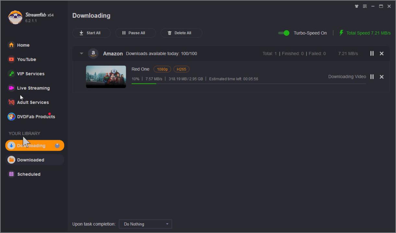Click the YOUR LIBRARY heading
Image resolution: width=396 pixels, height=233 pixels.
pyautogui.click(x=24, y=133)
